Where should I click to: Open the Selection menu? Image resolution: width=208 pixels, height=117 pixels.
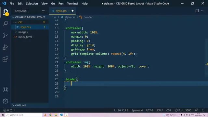click(32, 4)
